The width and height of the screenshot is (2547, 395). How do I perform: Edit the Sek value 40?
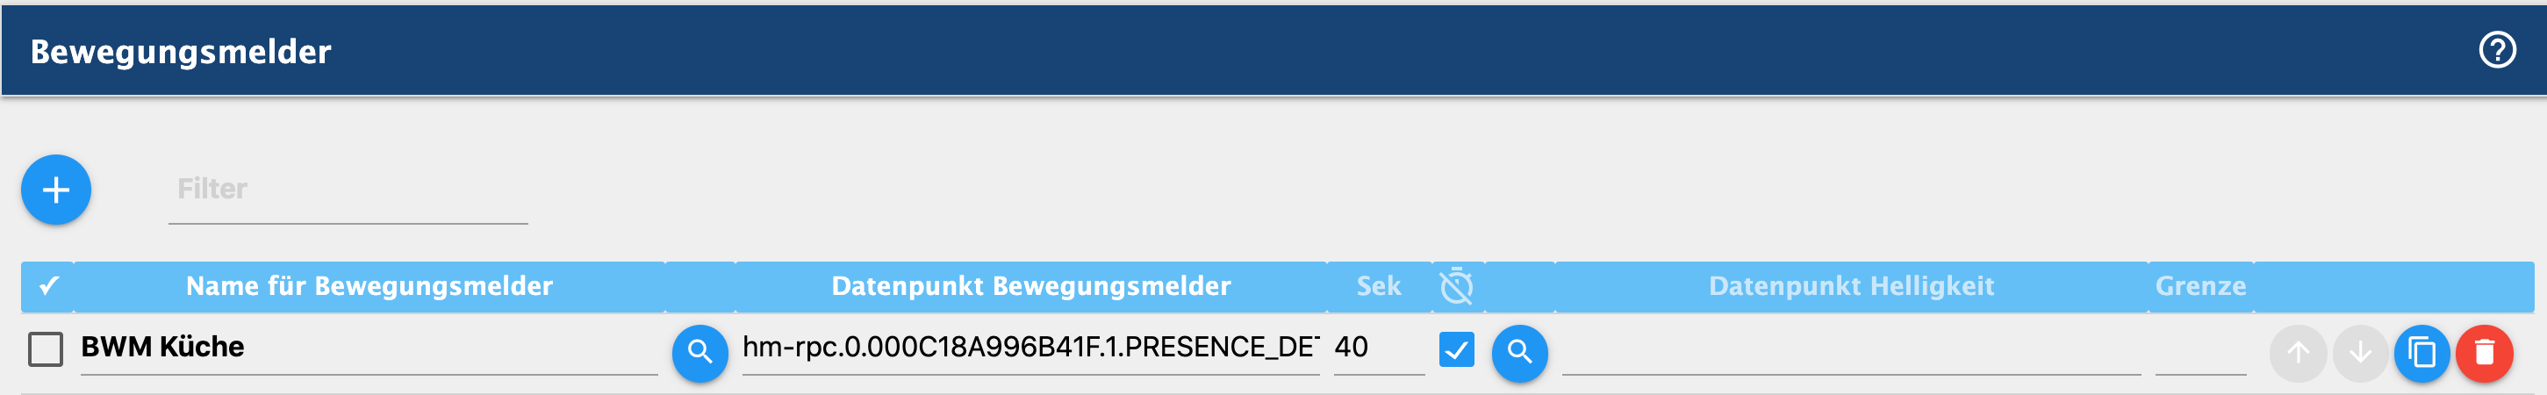(x=1380, y=348)
